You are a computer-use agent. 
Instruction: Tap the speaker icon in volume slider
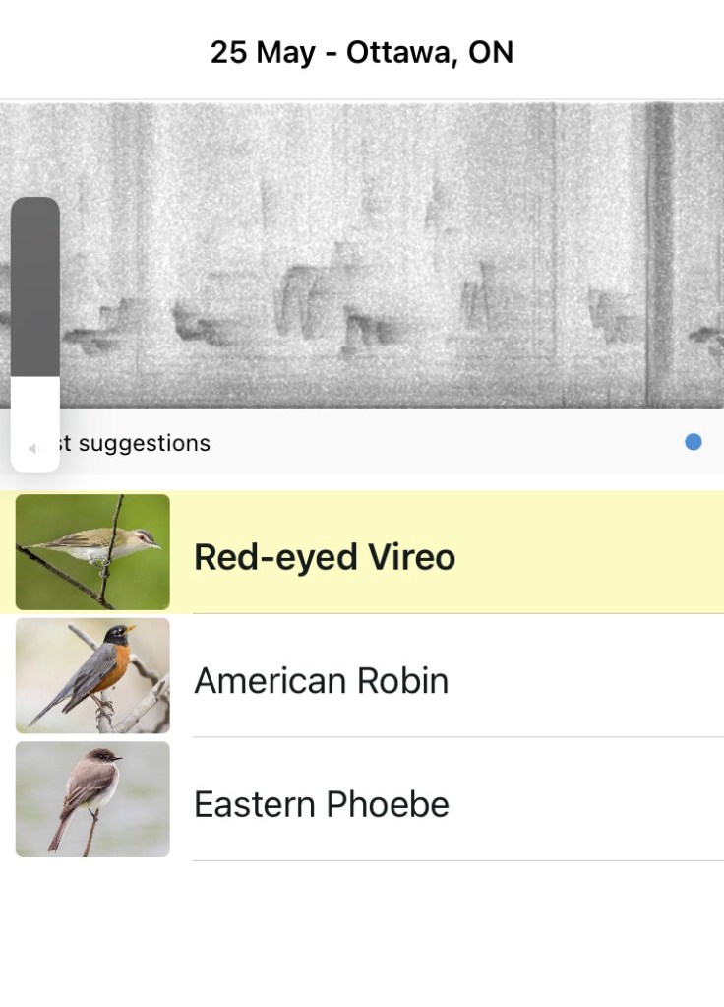click(x=32, y=449)
